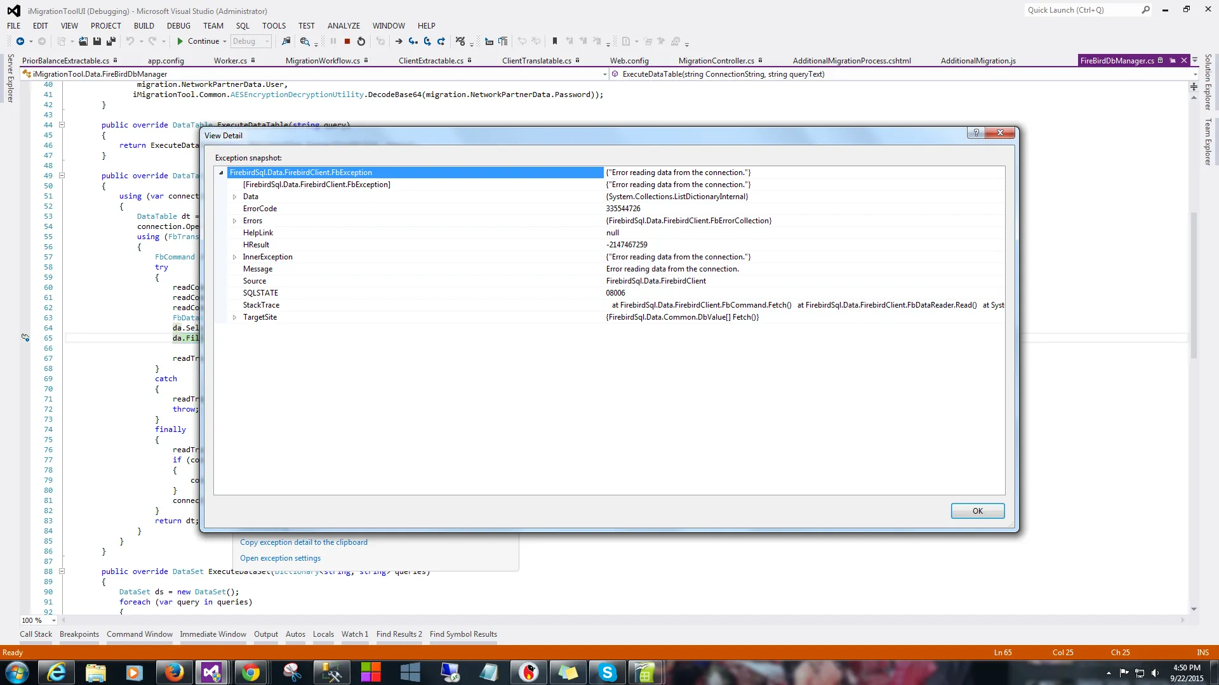Screen dimensions: 1219x685
Task: Click the Step Over icon
Action: click(x=427, y=41)
